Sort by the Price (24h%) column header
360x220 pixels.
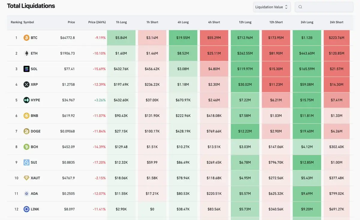[97, 22]
